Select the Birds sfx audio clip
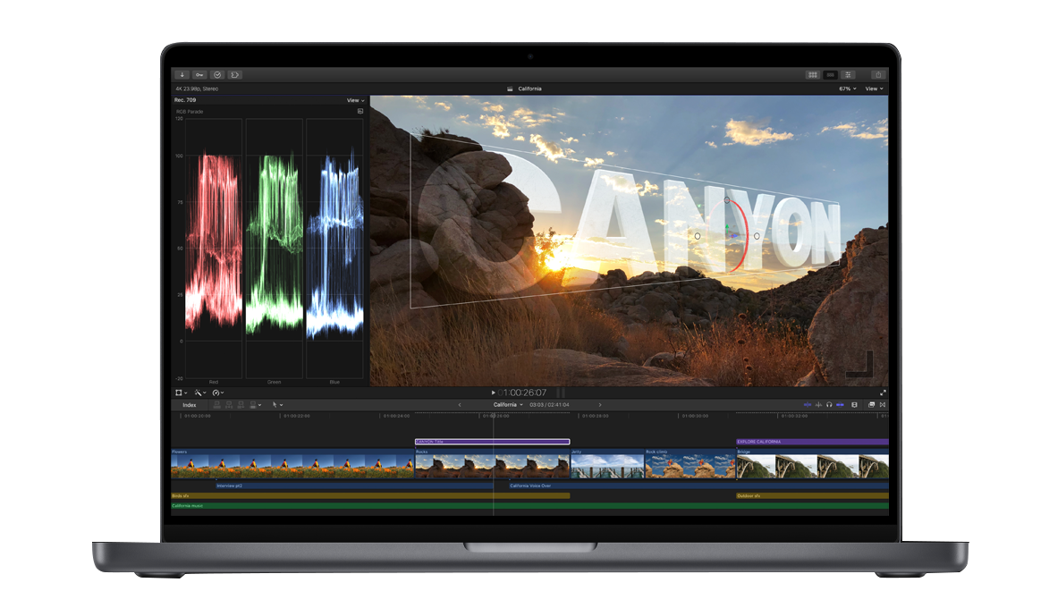 [370, 495]
